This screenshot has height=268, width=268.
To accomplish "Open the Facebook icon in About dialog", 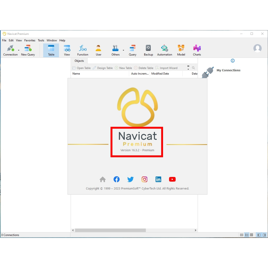I will (116, 179).
